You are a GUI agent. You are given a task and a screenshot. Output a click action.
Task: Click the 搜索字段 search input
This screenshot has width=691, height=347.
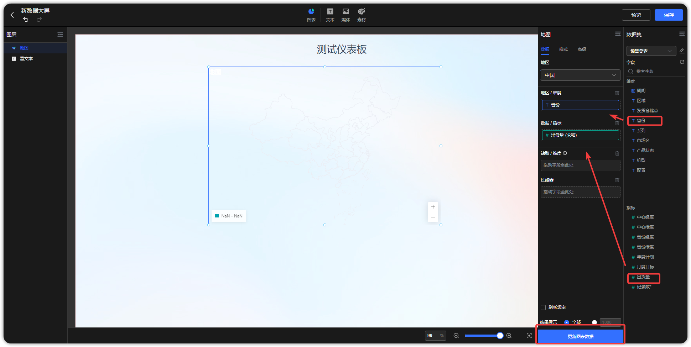[655, 72]
